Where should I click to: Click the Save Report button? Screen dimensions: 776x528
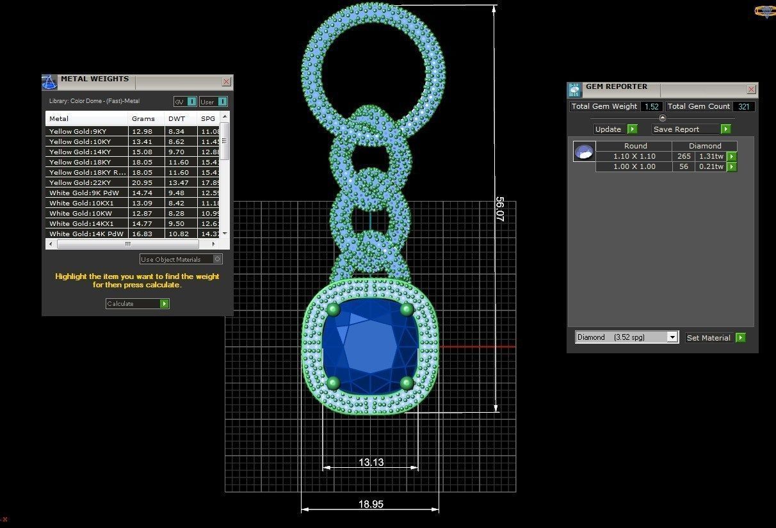pos(686,129)
